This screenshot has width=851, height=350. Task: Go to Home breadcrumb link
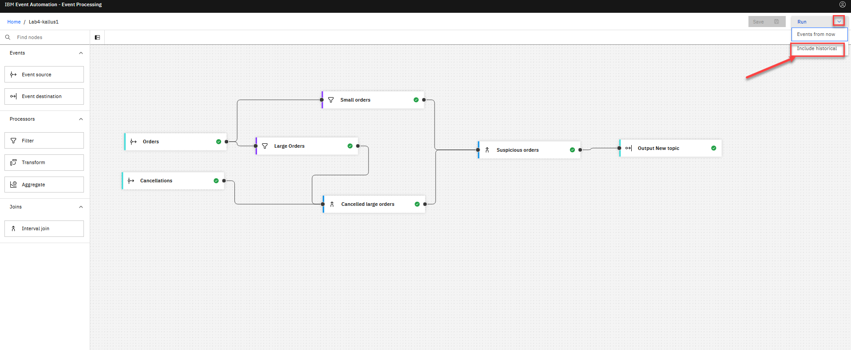click(14, 22)
